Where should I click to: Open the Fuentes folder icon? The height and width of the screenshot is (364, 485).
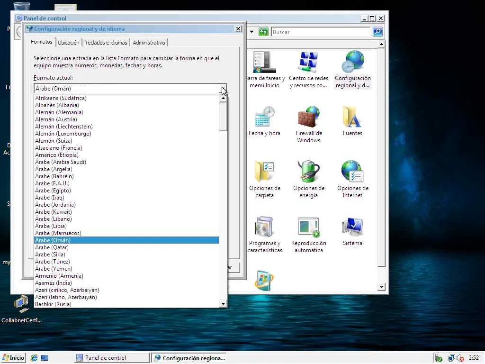(x=352, y=121)
